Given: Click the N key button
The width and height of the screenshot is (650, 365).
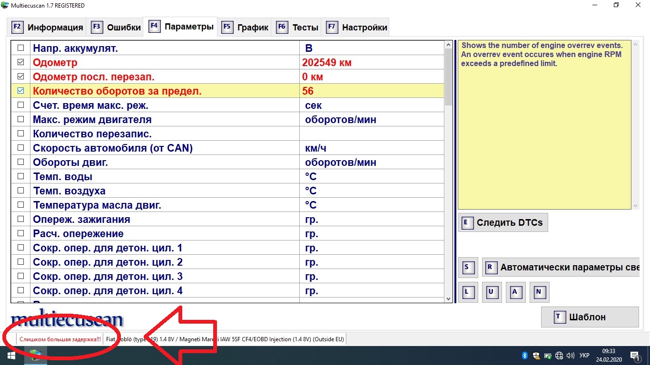Looking at the screenshot, I should pos(539,292).
